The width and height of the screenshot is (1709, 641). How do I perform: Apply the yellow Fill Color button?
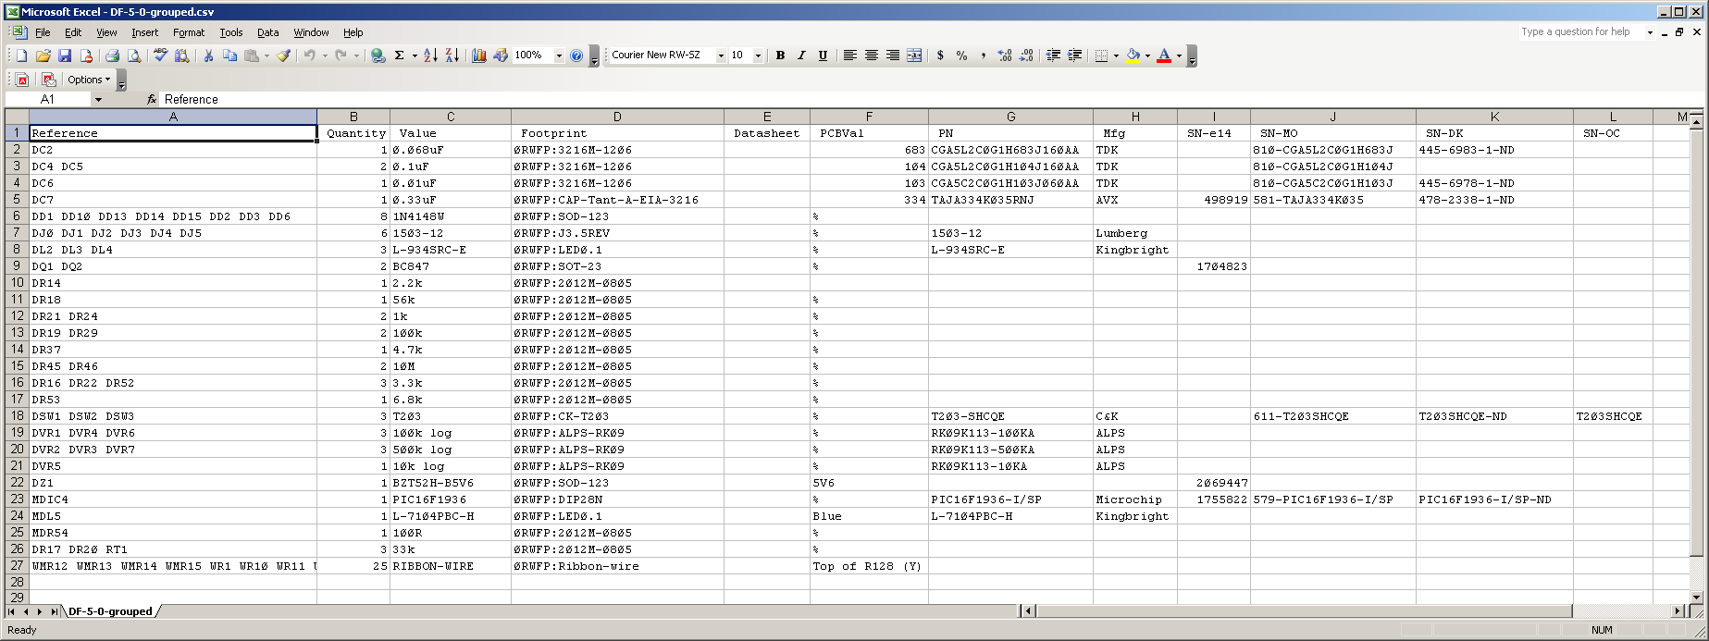pyautogui.click(x=1133, y=55)
